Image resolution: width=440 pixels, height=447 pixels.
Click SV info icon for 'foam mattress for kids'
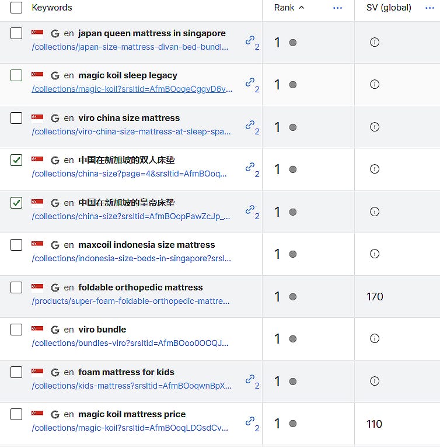375,381
